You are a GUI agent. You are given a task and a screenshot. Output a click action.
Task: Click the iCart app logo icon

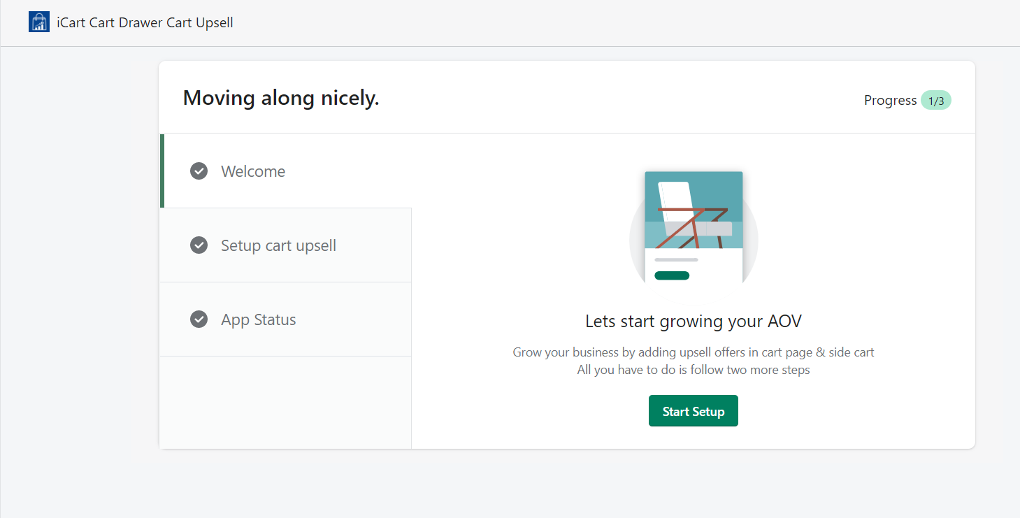(x=39, y=22)
